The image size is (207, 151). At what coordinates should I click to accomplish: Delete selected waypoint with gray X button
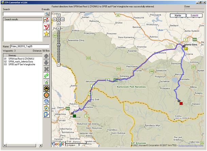pyautogui.click(x=47, y=69)
